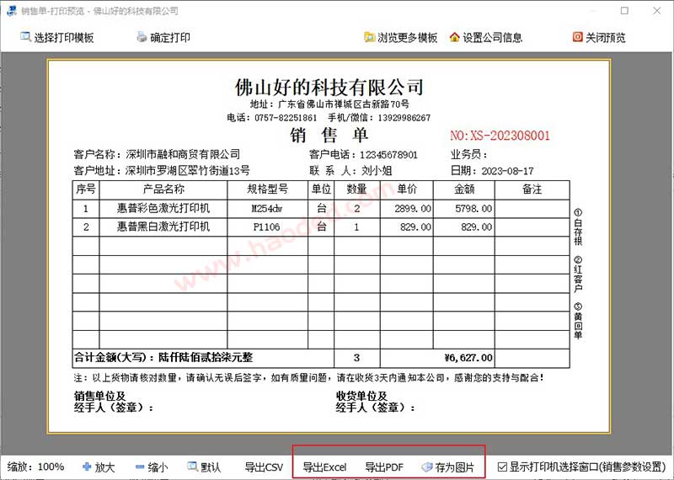Zoom out using 缩小

(x=152, y=467)
